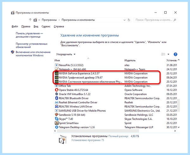
Task: Click the window title bar icon
Action: point(13,13)
